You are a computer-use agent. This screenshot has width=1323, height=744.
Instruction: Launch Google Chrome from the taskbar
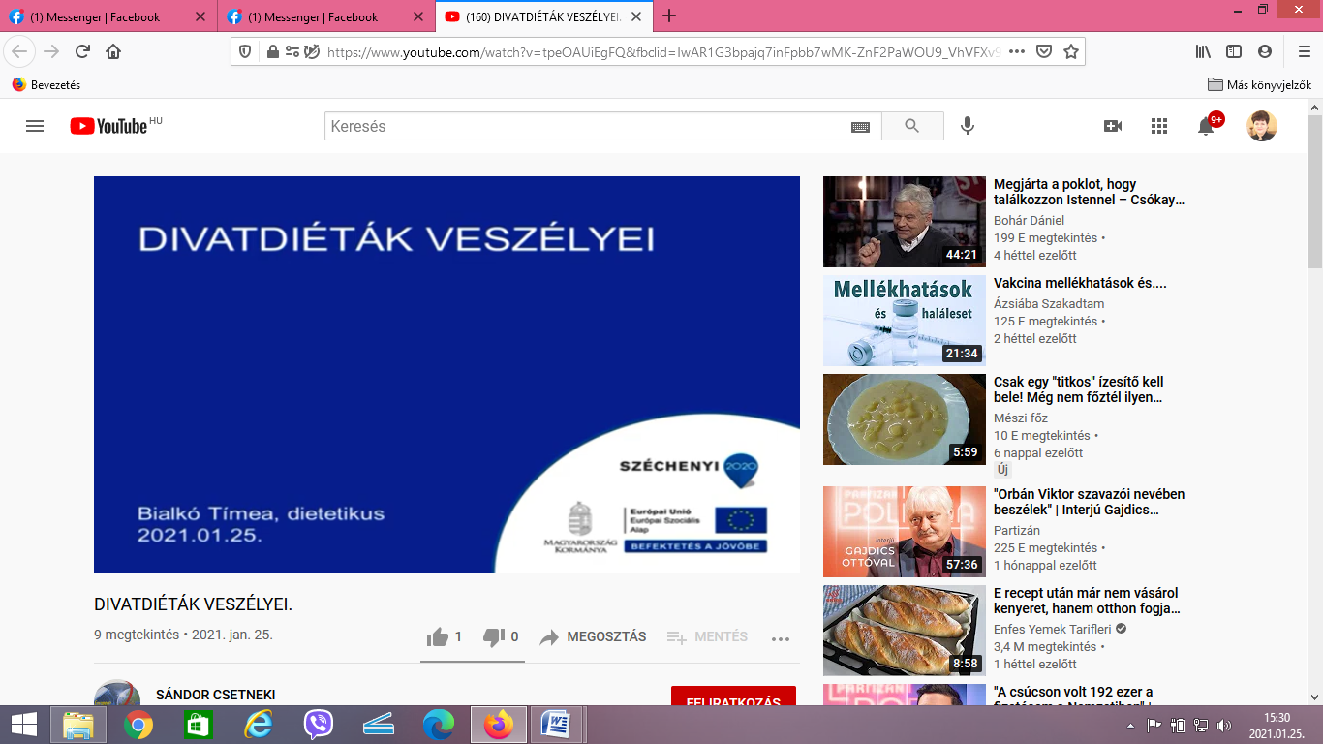[x=138, y=725]
